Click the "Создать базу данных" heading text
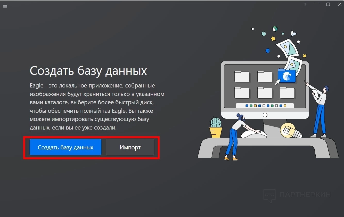Image resolution: width=344 pixels, height=217 pixels. 88,70
